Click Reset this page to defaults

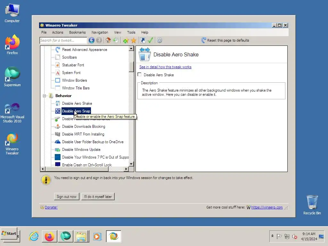(225, 40)
